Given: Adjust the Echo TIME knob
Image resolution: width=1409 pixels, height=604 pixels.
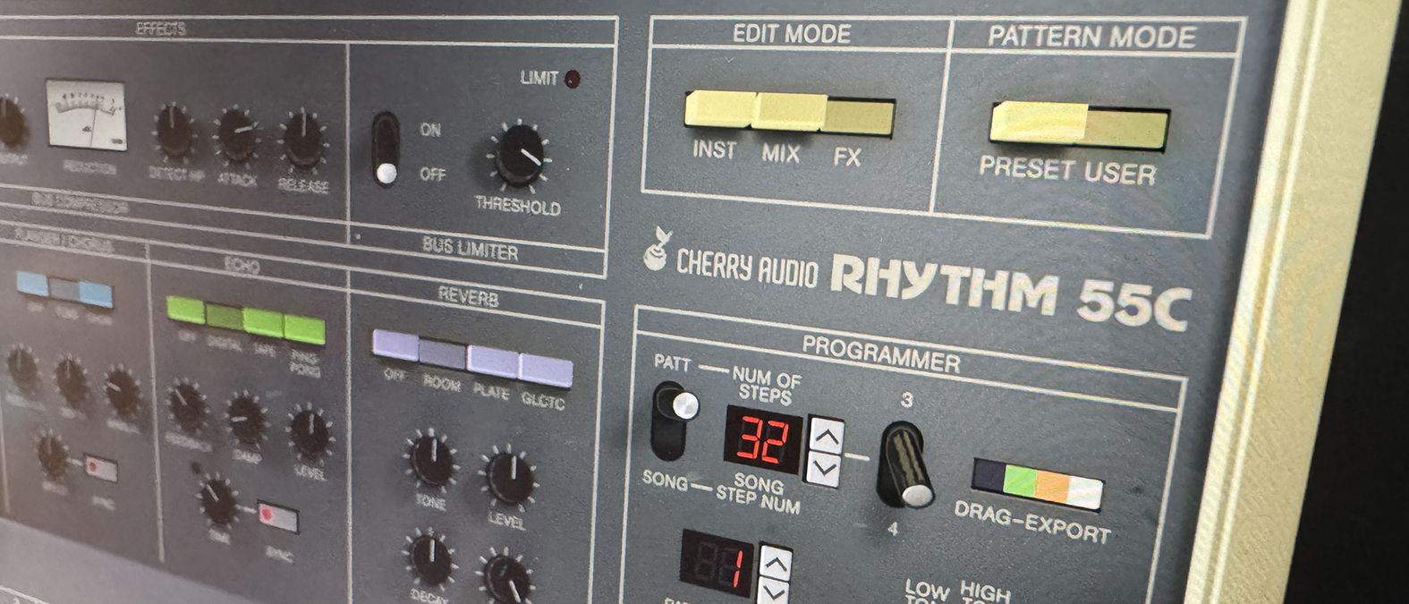Looking at the screenshot, I should point(219,501).
